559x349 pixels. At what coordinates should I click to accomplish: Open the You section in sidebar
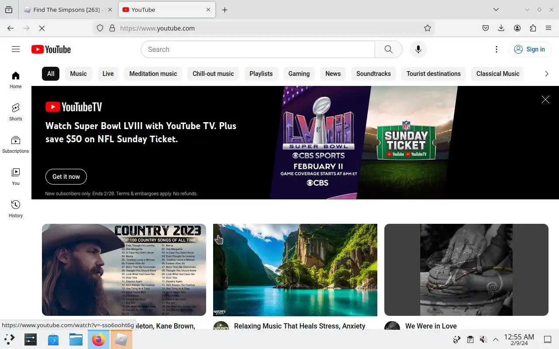click(16, 177)
